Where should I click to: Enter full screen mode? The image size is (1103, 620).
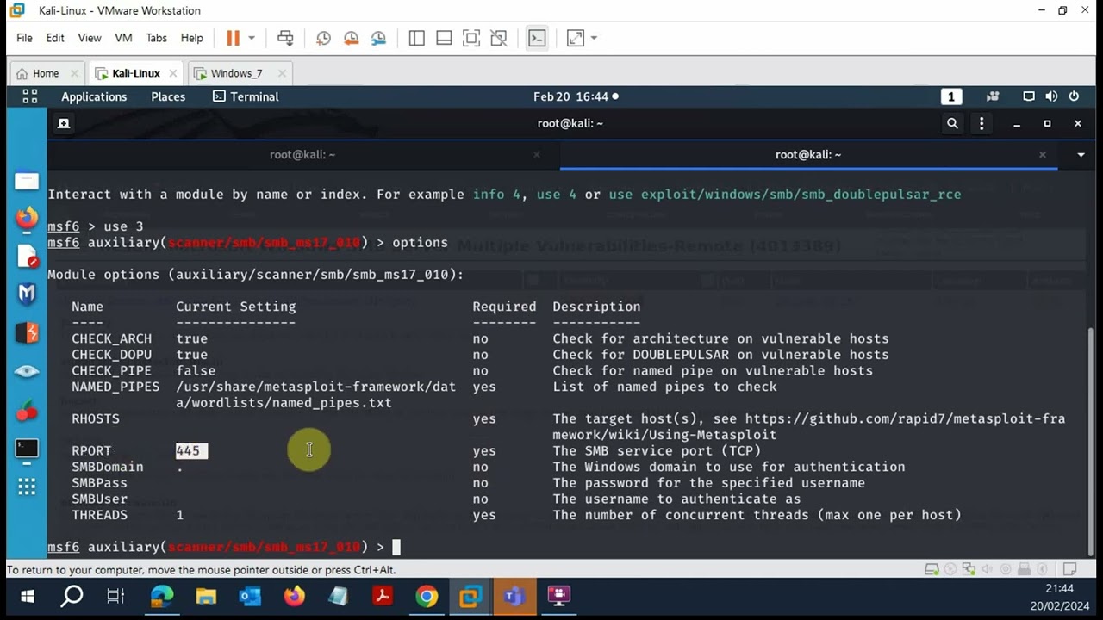[x=471, y=38]
